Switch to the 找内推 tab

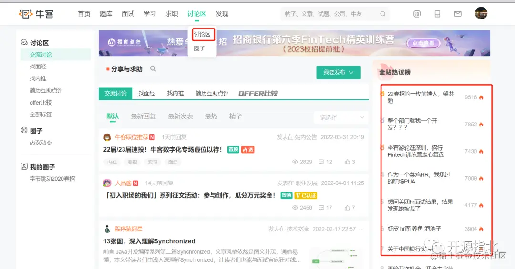pyautogui.click(x=175, y=93)
